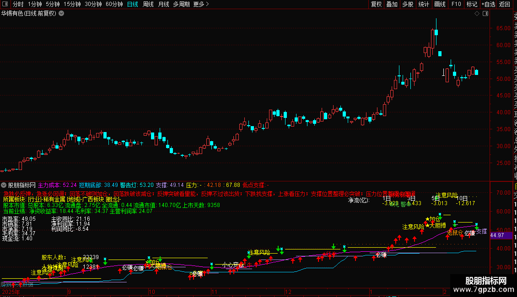The width and height of the screenshot is (517, 297).
Task: Click the 返回 back button
Action: point(505,4)
